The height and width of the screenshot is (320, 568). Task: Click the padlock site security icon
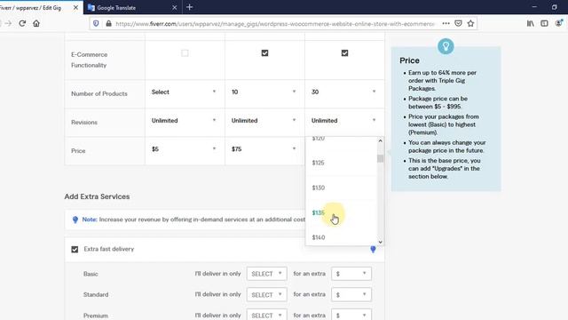click(108, 24)
